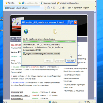This screenshot has width=103, height=103.
Task: Click the Internet zone globe icon
Action: click(50, 102)
